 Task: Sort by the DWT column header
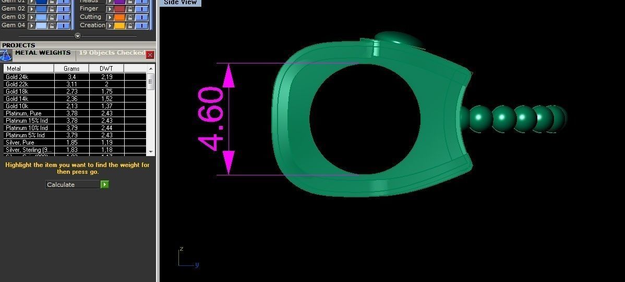(x=106, y=68)
